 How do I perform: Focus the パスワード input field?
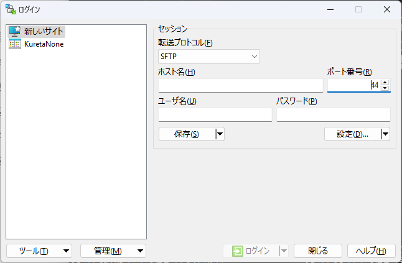(333, 115)
